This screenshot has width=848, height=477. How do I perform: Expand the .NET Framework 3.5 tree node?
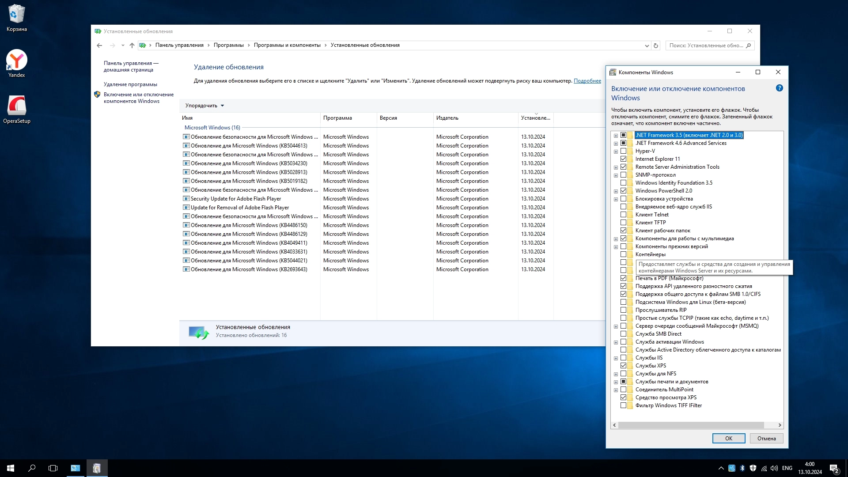coord(616,136)
